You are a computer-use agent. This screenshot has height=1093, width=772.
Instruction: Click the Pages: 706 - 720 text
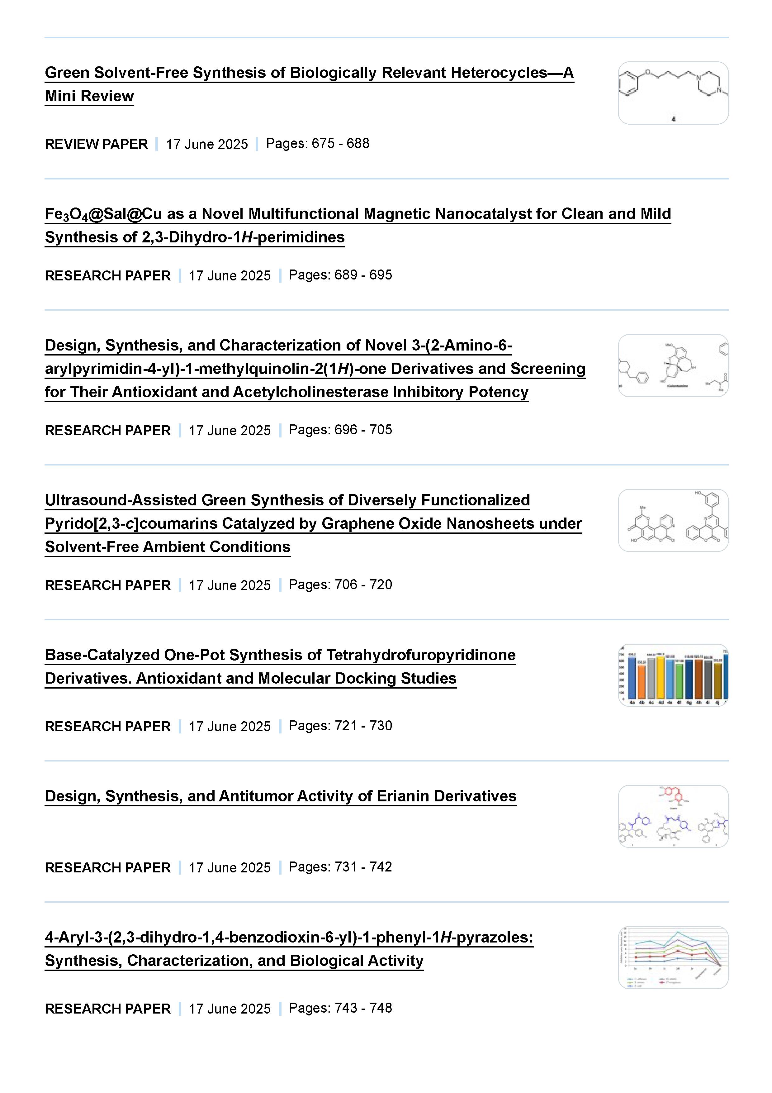click(340, 585)
